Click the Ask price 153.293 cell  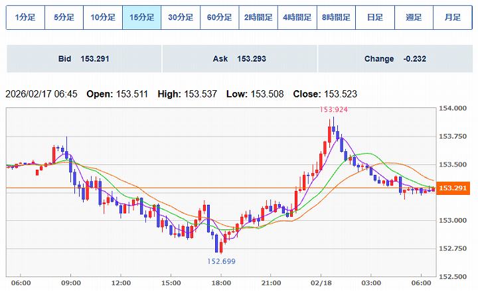[239, 59]
